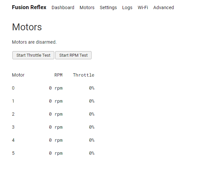Click the Fusion Reflex brand link
The height and width of the screenshot is (171, 218).
point(29,7)
